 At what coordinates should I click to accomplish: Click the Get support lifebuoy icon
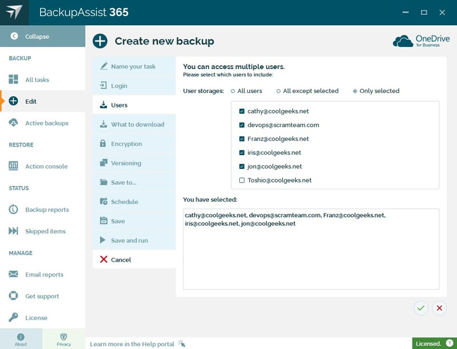(13, 296)
